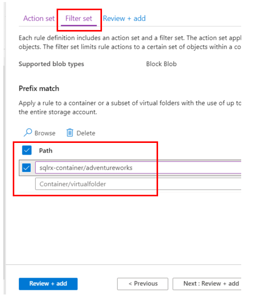Go back with the Previous button
This screenshot has width=257, height=296.
pyautogui.click(x=143, y=284)
